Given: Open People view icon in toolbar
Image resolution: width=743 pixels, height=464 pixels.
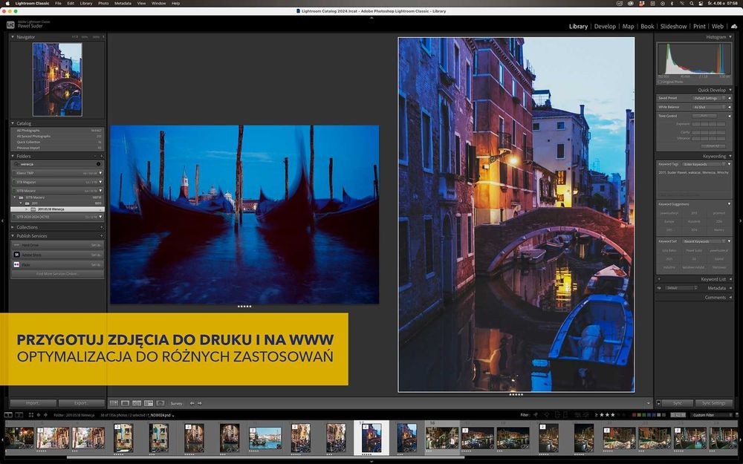Looking at the screenshot, I should click(160, 403).
